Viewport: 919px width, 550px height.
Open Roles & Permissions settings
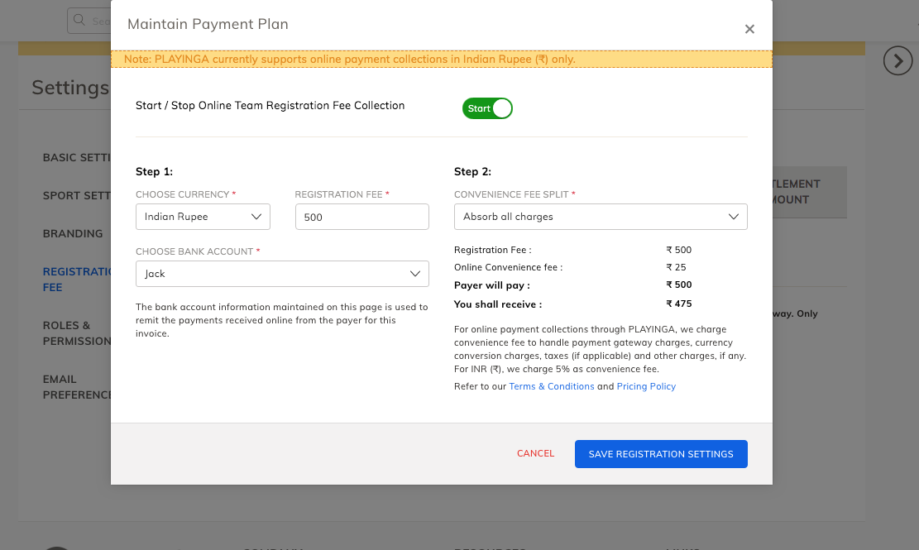click(x=76, y=333)
